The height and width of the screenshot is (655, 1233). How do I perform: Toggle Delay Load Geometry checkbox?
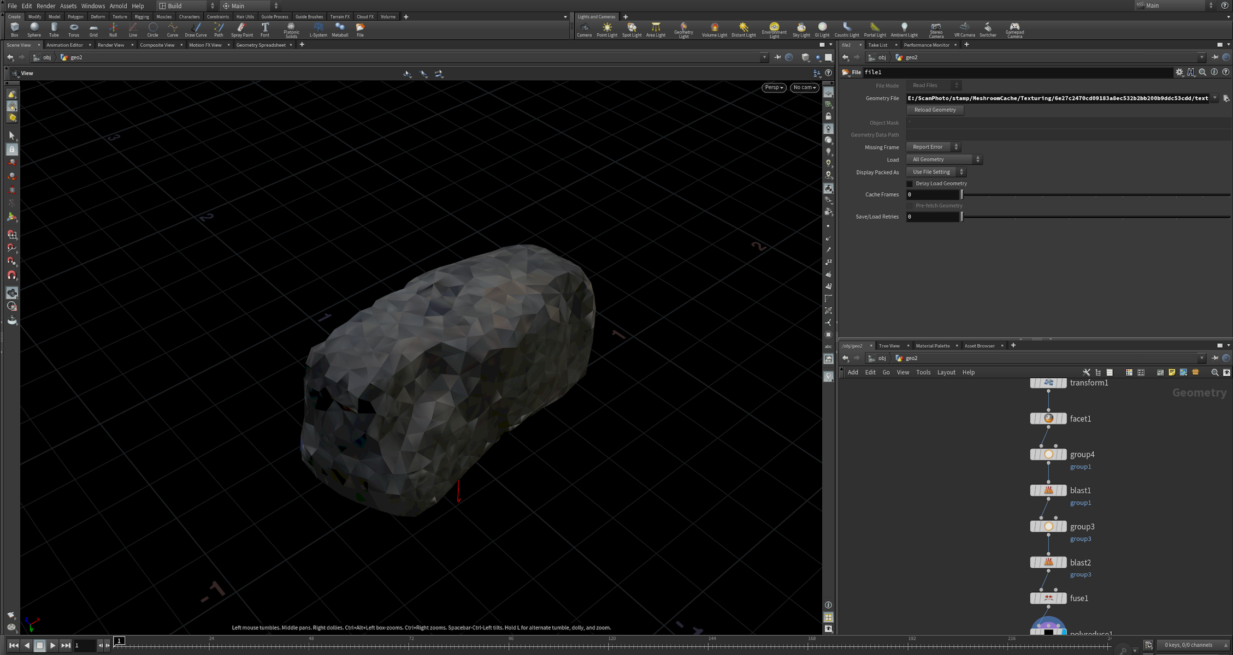click(910, 183)
